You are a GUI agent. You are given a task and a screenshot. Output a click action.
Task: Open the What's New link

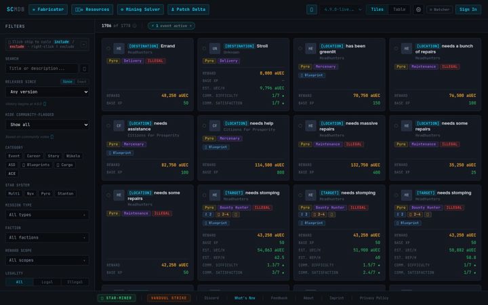click(245, 298)
